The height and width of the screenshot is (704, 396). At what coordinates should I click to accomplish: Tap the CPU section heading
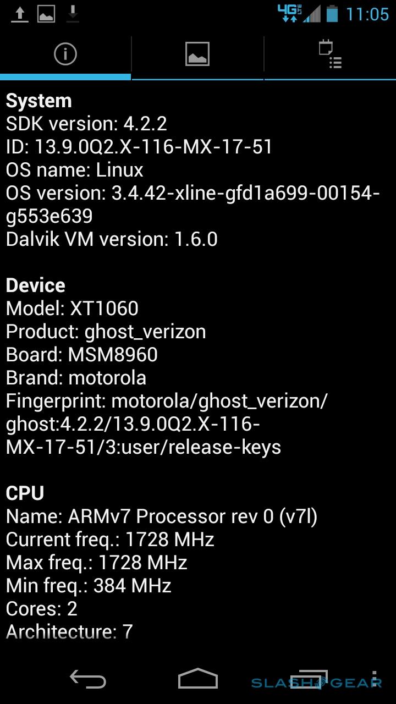tap(25, 493)
